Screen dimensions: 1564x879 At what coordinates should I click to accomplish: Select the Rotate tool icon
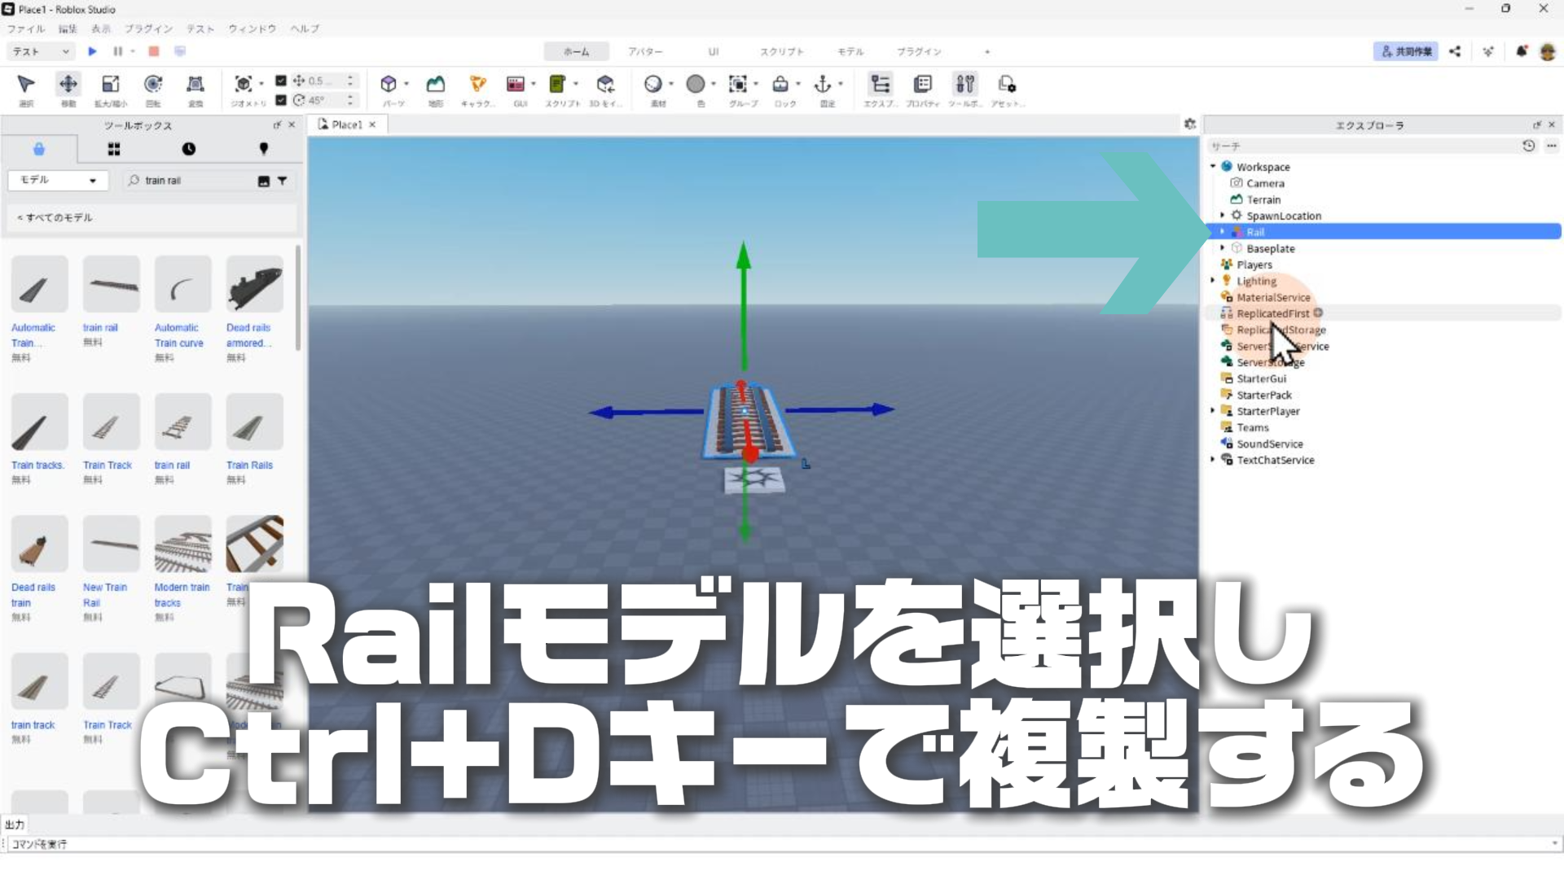coord(152,85)
